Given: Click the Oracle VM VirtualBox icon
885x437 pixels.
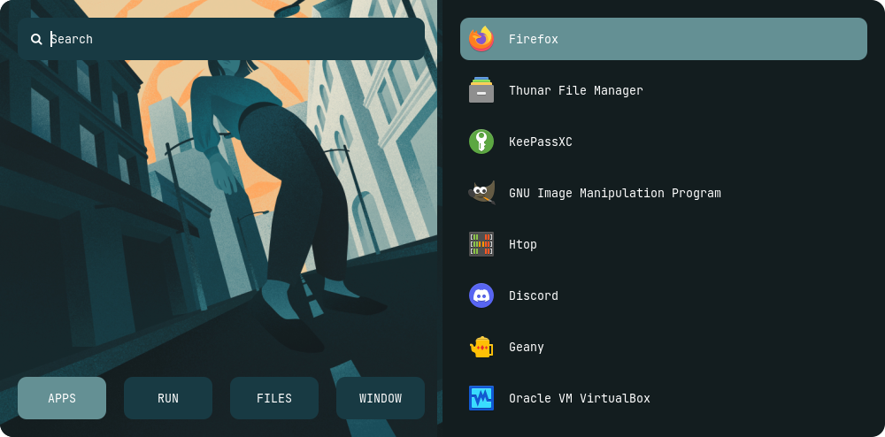Looking at the screenshot, I should tap(481, 398).
